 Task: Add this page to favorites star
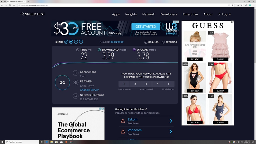point(232,5)
